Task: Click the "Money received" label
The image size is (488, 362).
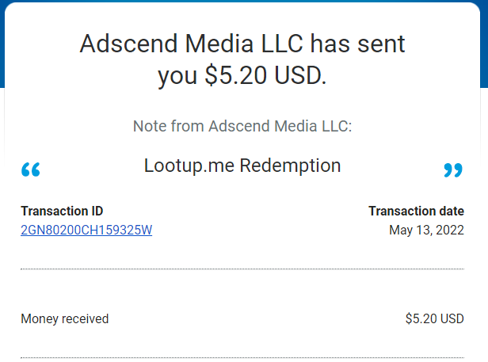Action: tap(64, 319)
